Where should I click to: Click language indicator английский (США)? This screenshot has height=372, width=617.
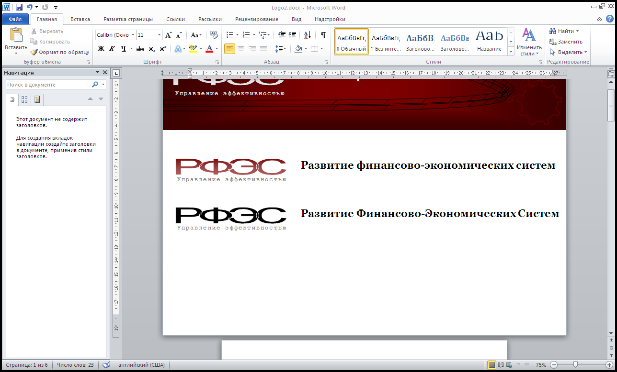pos(141,365)
